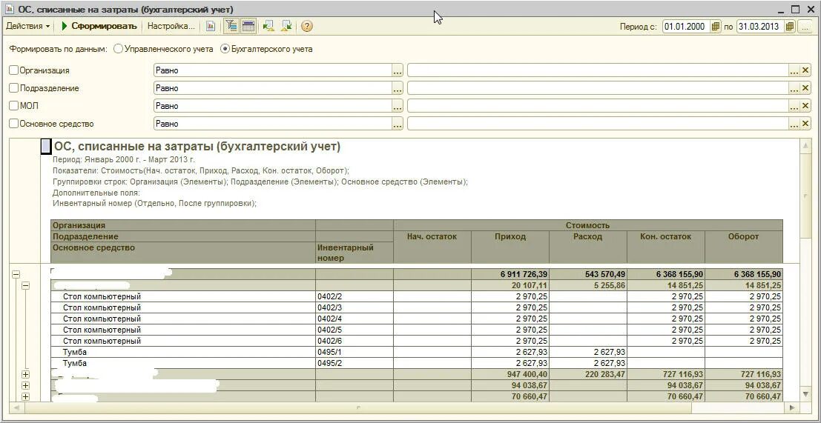The height and width of the screenshot is (423, 821).
Task: Enable the Подразделение filter checkbox
Action: (14, 88)
